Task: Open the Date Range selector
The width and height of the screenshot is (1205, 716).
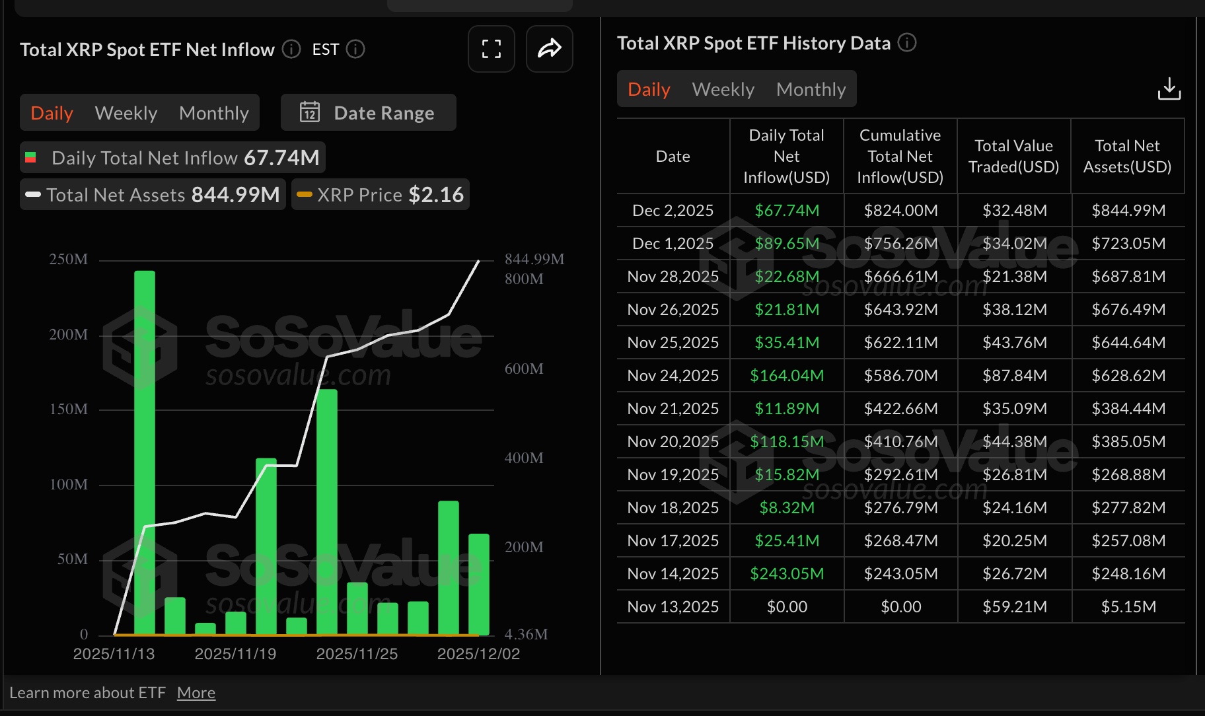Action: click(368, 112)
